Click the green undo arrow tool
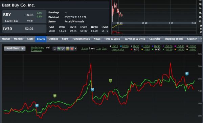 [x=59, y=49]
